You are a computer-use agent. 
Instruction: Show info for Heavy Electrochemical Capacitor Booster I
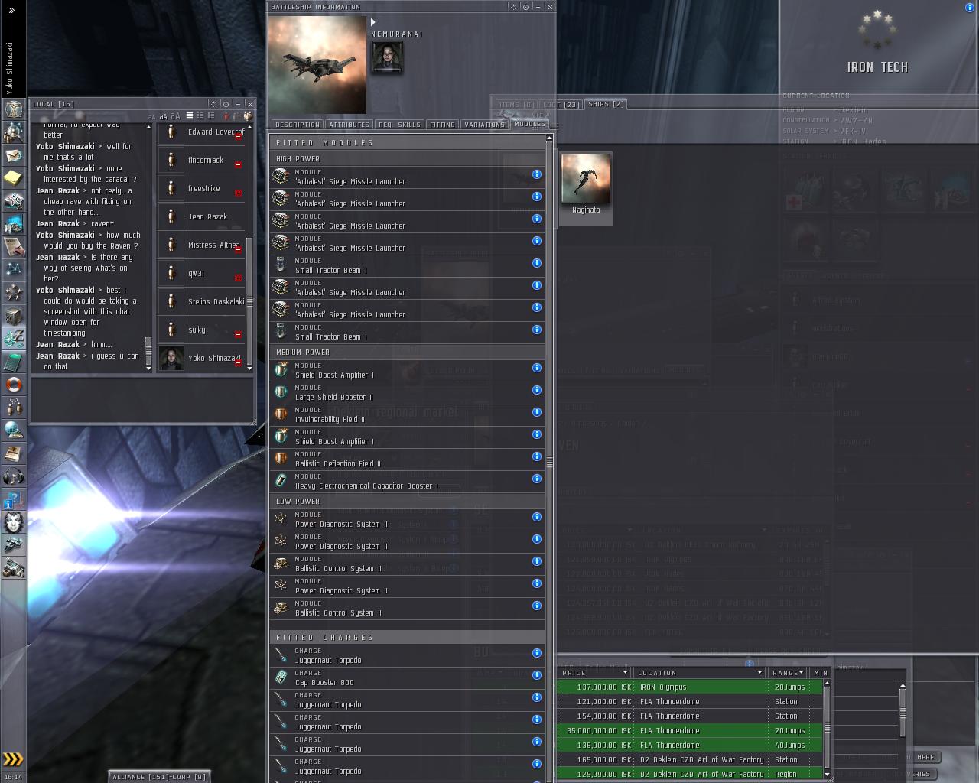(x=537, y=479)
